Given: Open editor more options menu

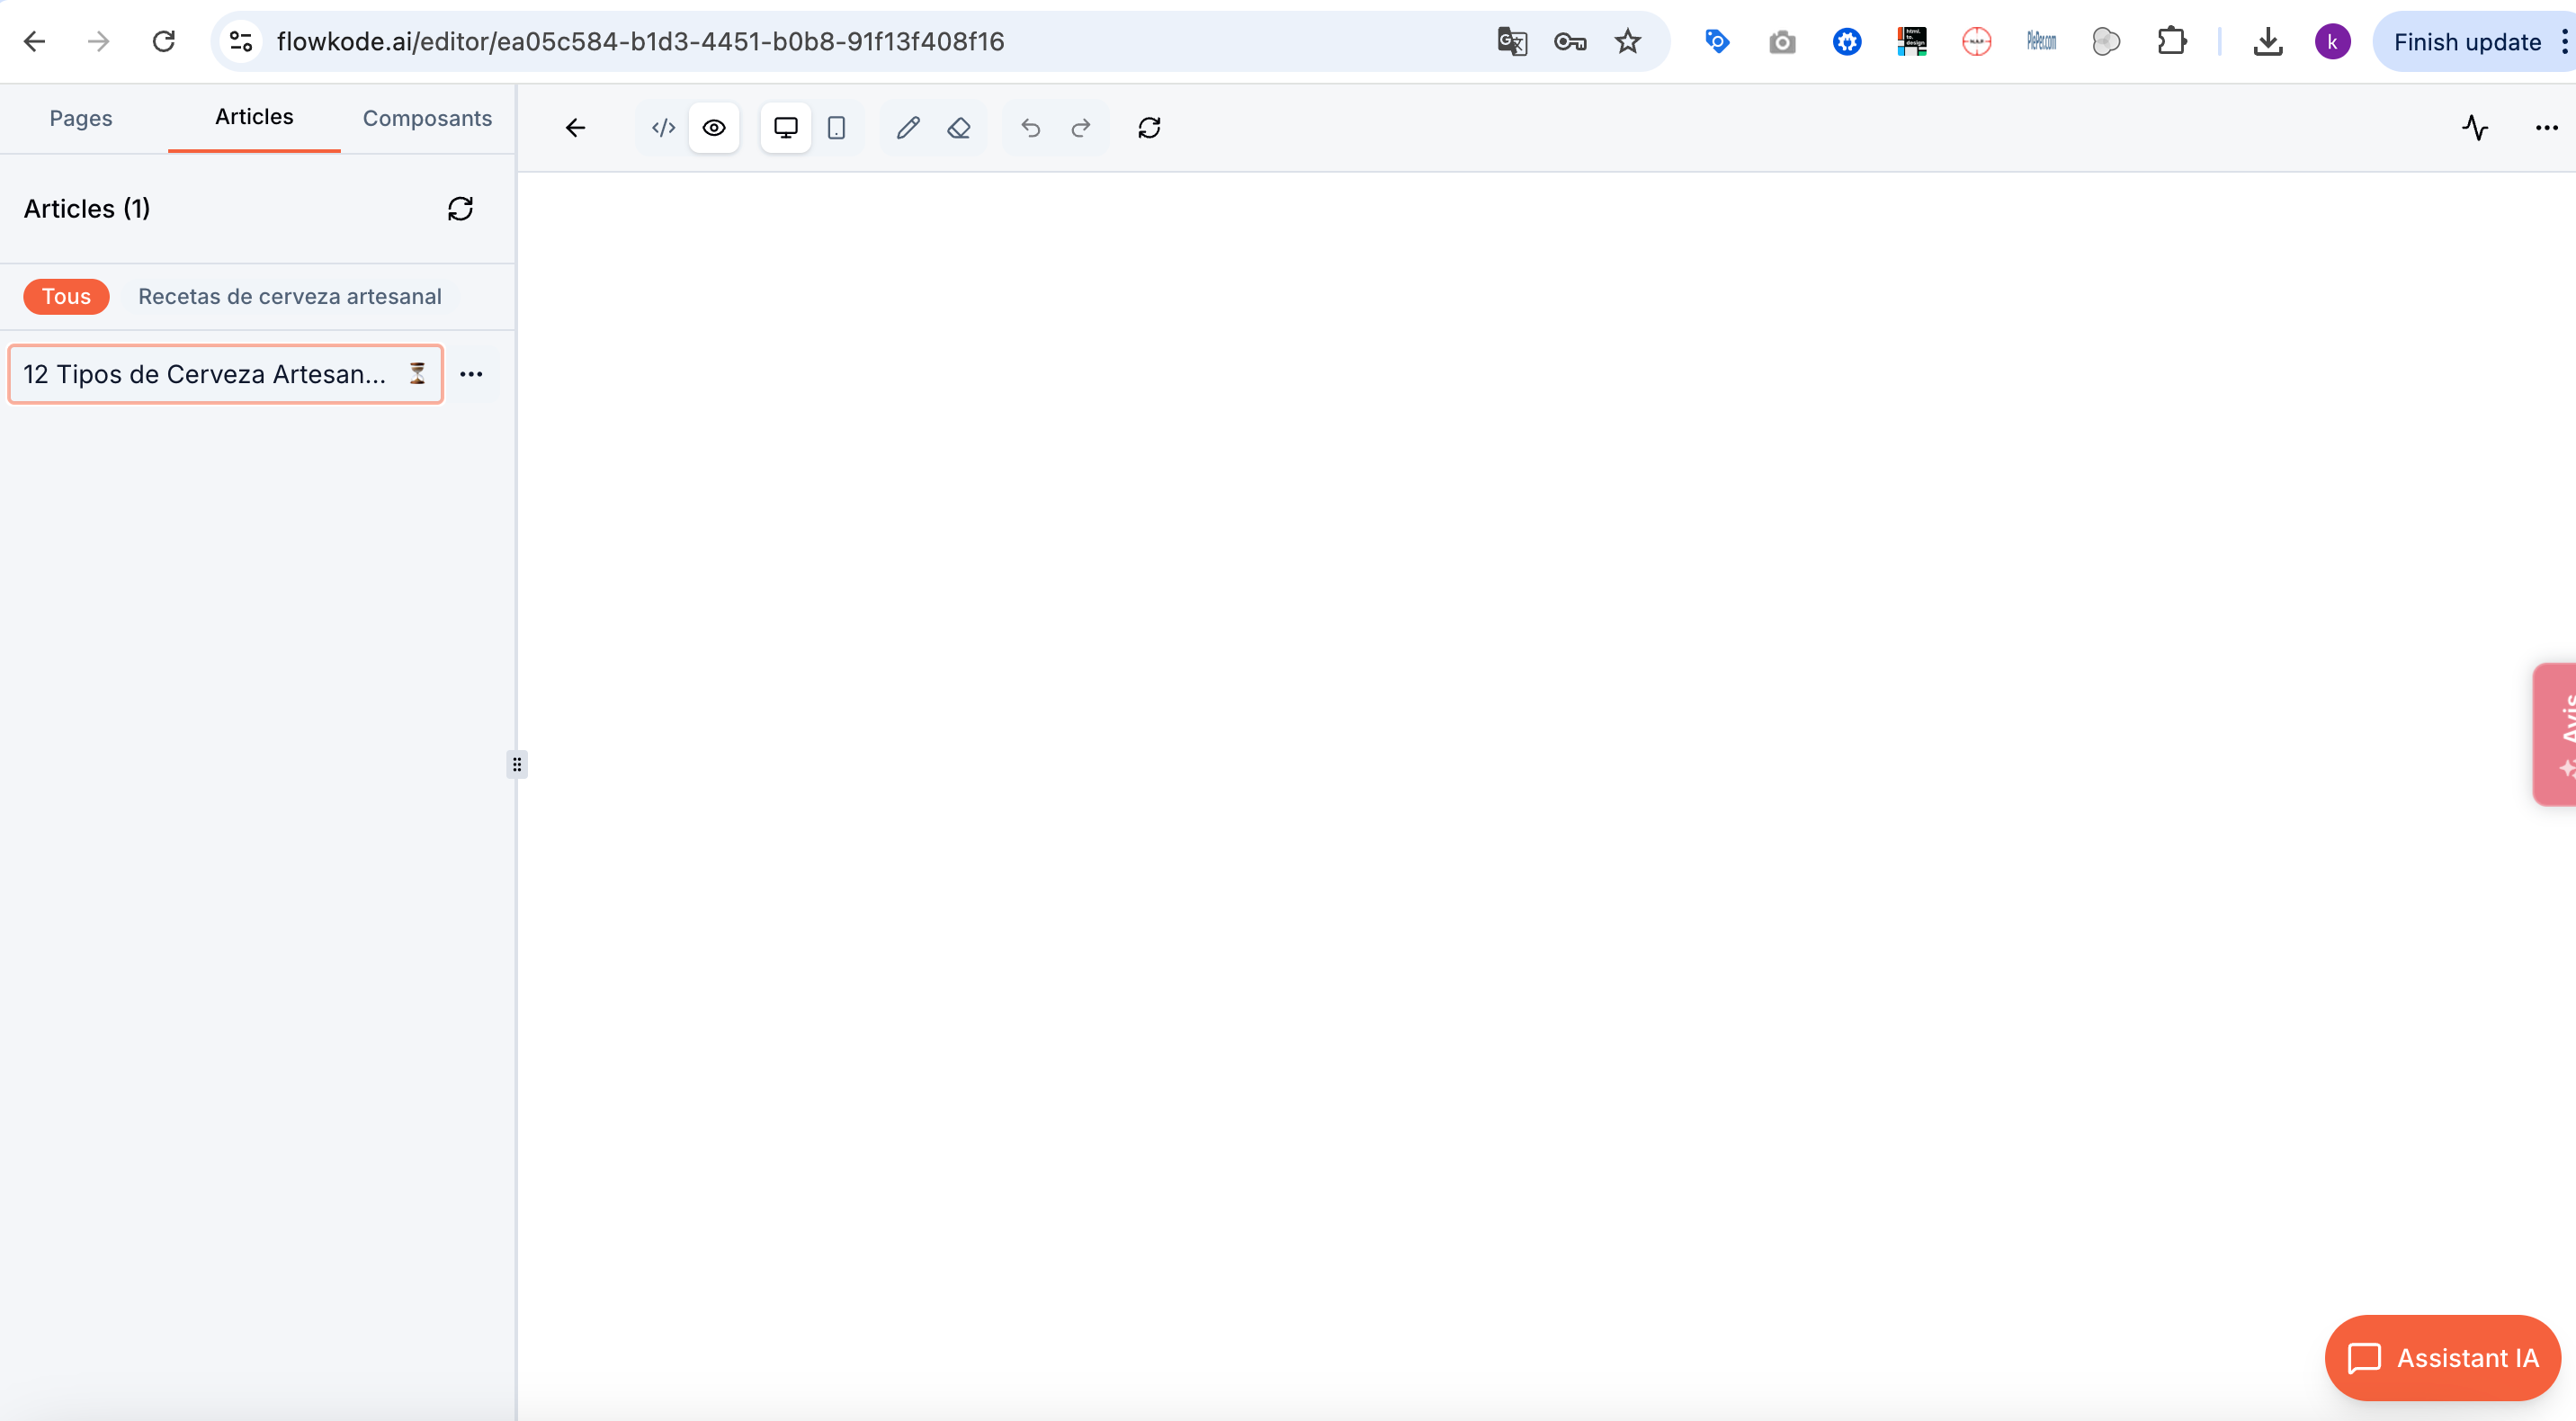Looking at the screenshot, I should coord(2546,128).
